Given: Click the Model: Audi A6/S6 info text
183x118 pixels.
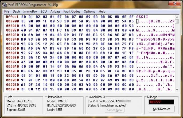Looking at the screenshot, I should (20, 101).
